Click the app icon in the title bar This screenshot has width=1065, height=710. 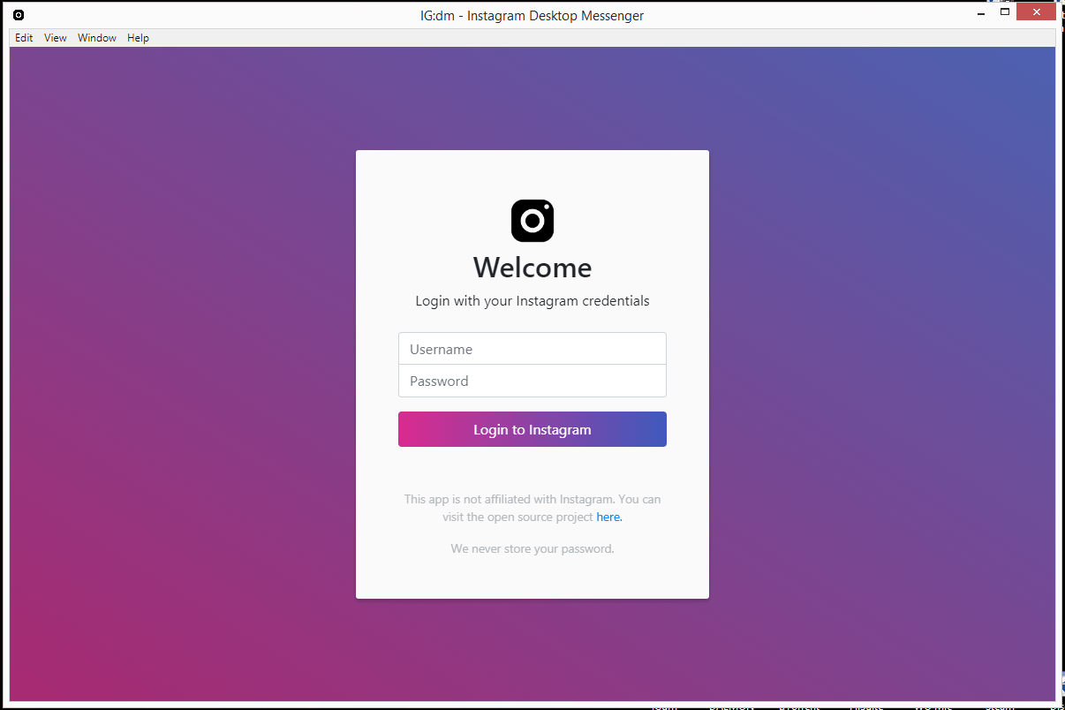tap(19, 15)
